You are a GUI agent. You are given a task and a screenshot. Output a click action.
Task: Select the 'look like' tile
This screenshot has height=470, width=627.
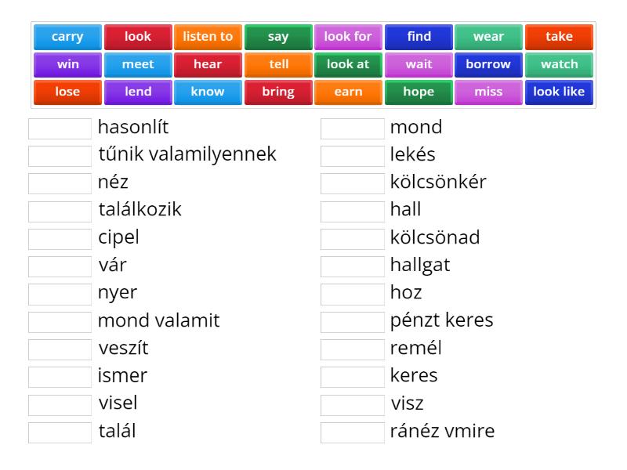559,92
